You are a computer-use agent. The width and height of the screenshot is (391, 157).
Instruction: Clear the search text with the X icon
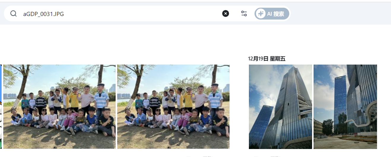[225, 14]
